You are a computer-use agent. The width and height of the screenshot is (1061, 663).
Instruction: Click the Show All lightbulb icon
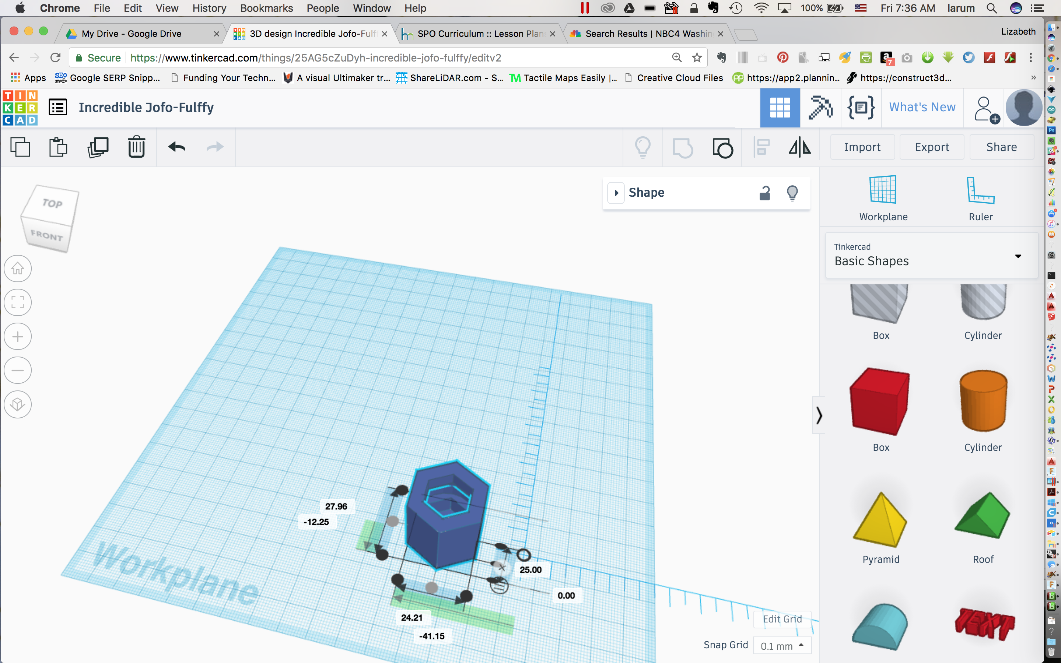pos(643,147)
